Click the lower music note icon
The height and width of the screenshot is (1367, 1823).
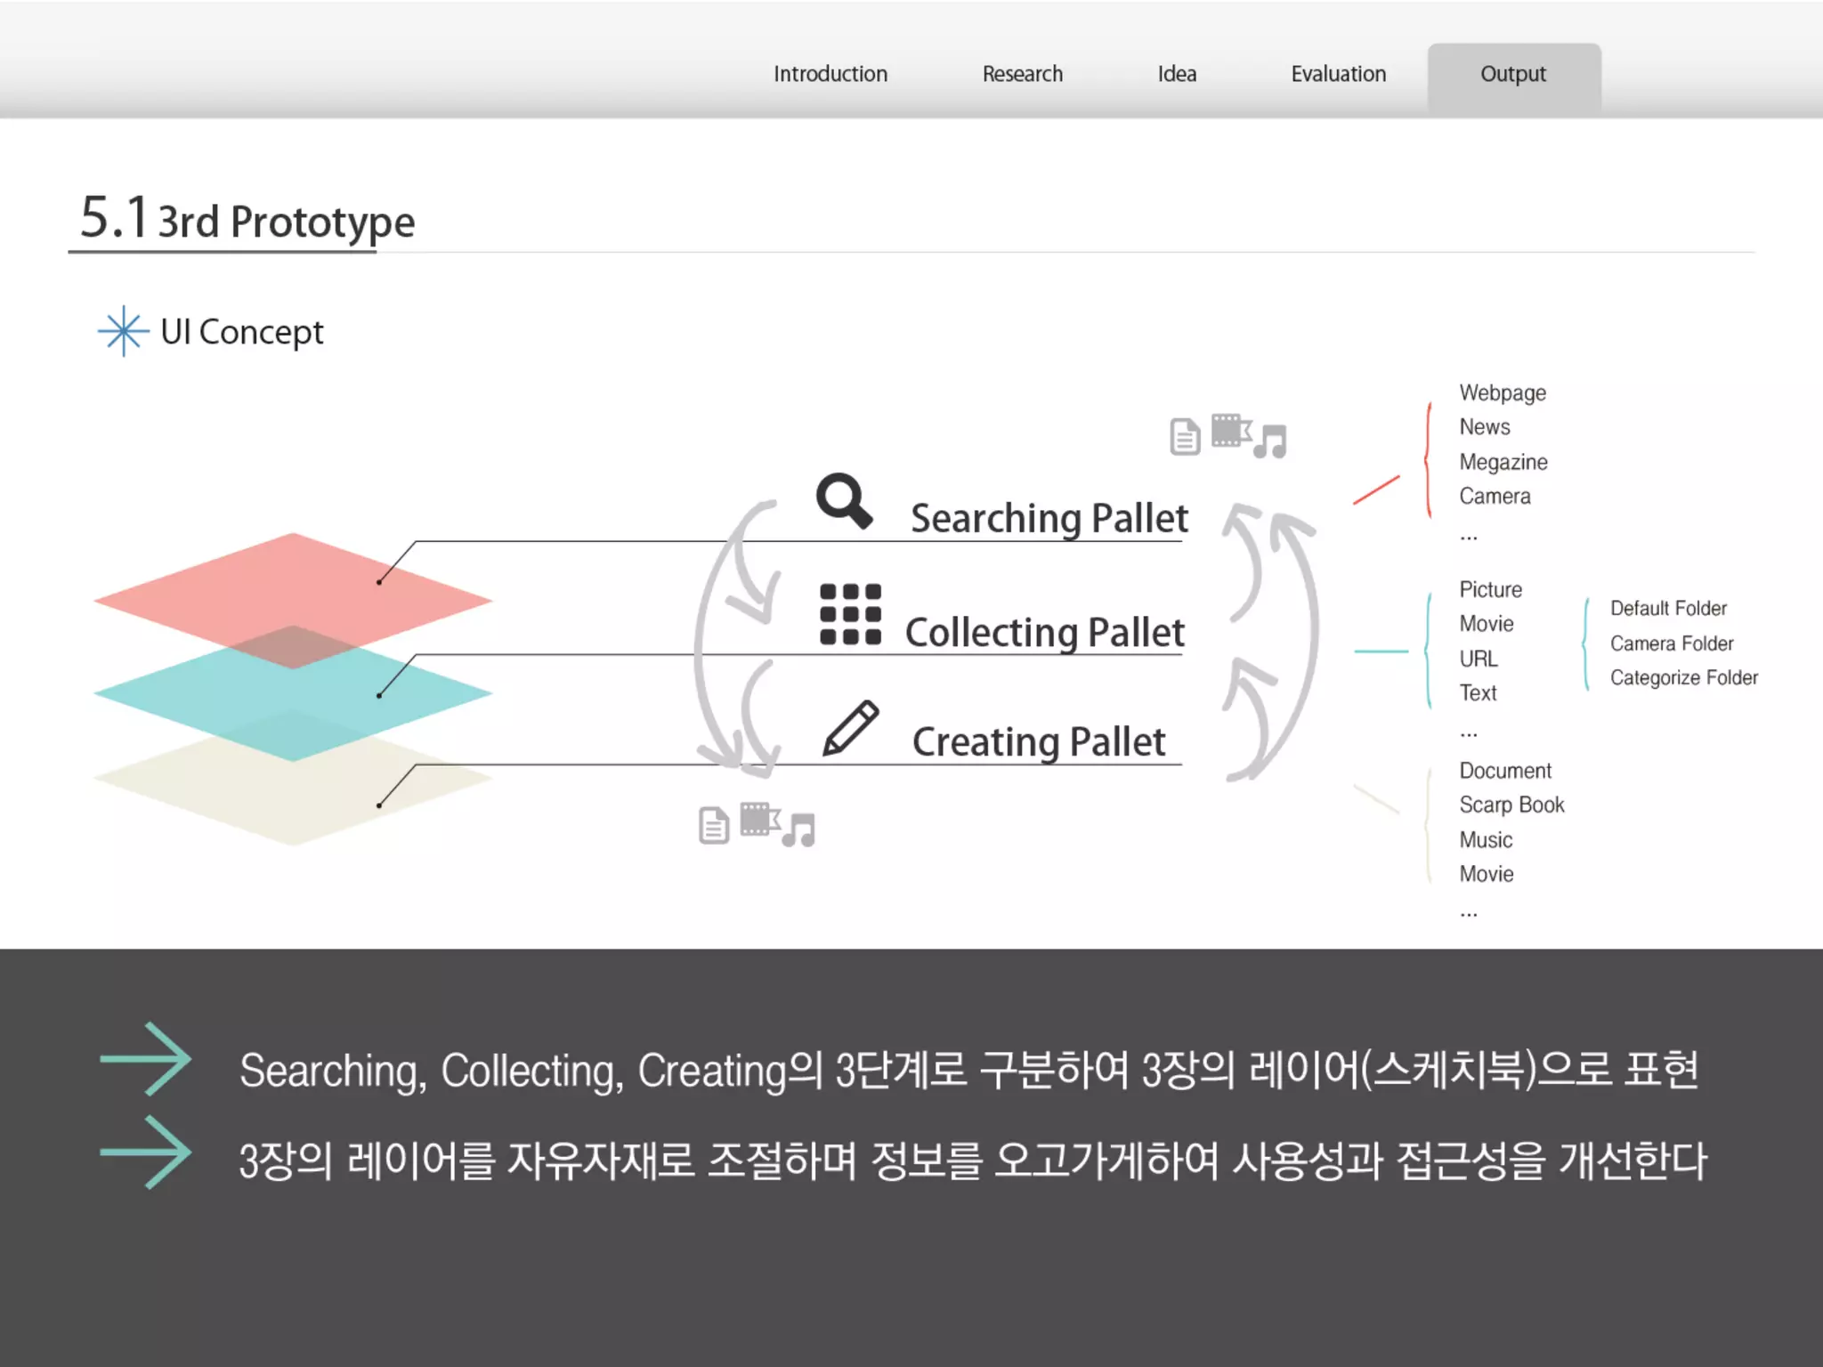[798, 830]
